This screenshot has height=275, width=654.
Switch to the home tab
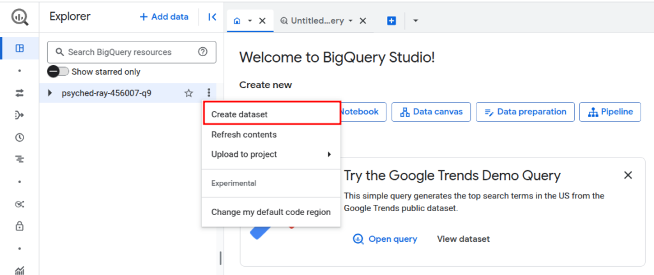coord(237,21)
